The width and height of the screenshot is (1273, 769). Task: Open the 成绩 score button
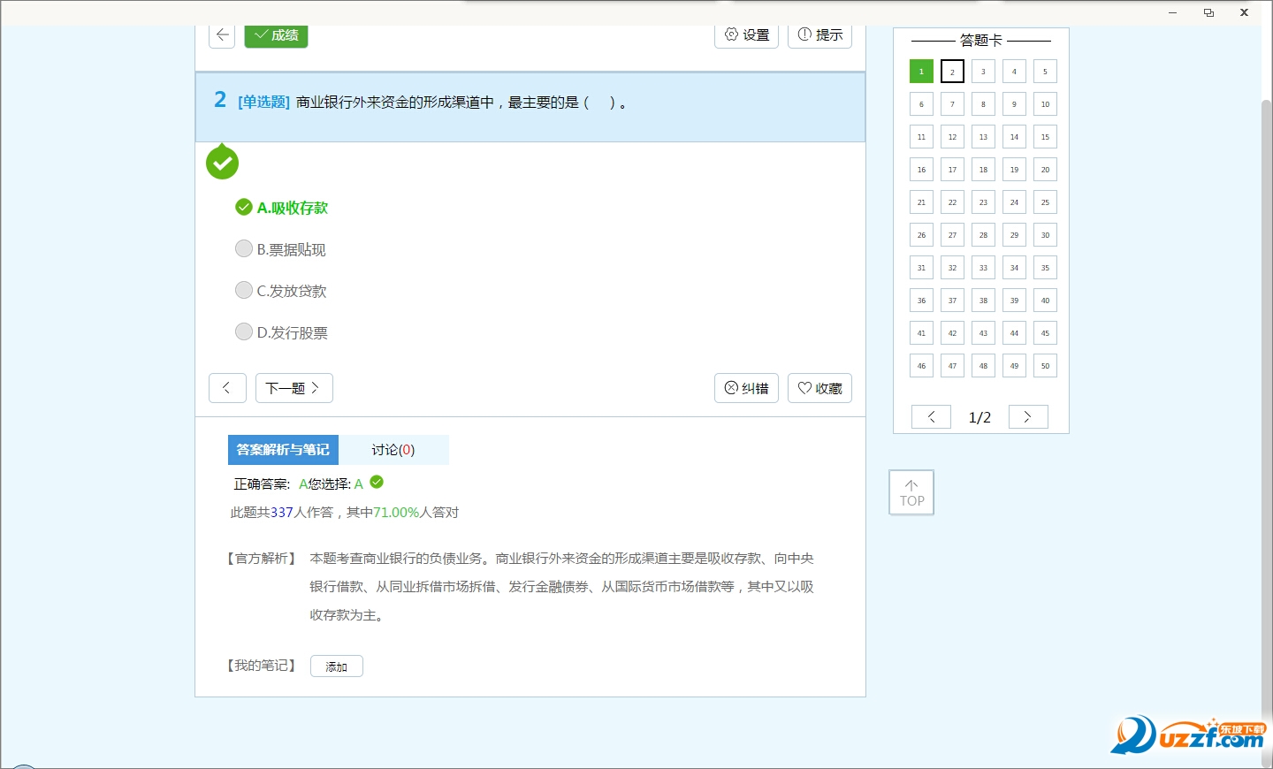point(276,35)
